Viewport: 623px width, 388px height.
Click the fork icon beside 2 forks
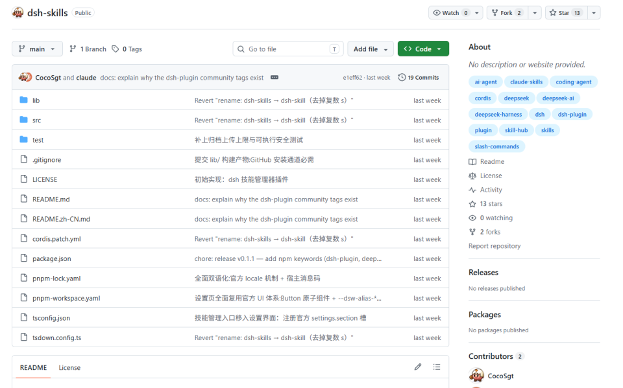click(x=472, y=232)
